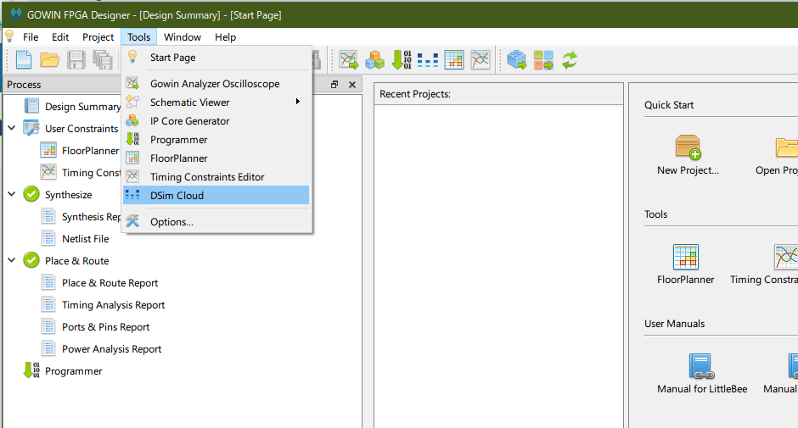This screenshot has width=798, height=428.
Task: Float the Process panel with undock button
Action: [334, 85]
